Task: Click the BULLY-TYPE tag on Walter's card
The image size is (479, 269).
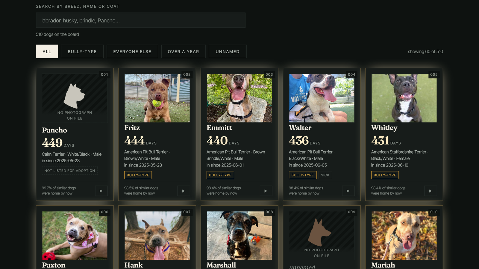Action: [303, 175]
